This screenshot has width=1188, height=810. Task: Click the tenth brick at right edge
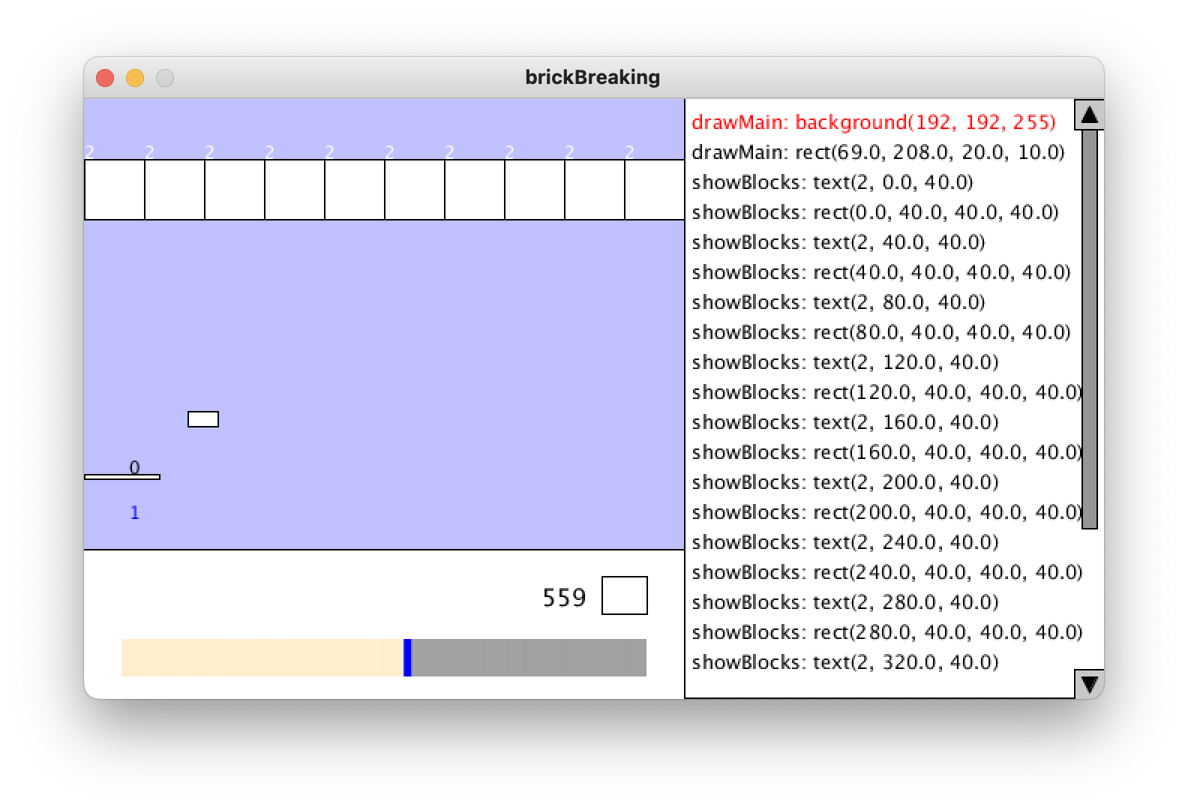click(x=655, y=190)
